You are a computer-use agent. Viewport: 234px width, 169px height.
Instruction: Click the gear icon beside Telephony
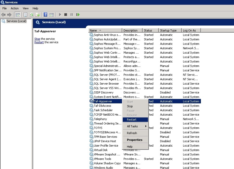[91, 119]
